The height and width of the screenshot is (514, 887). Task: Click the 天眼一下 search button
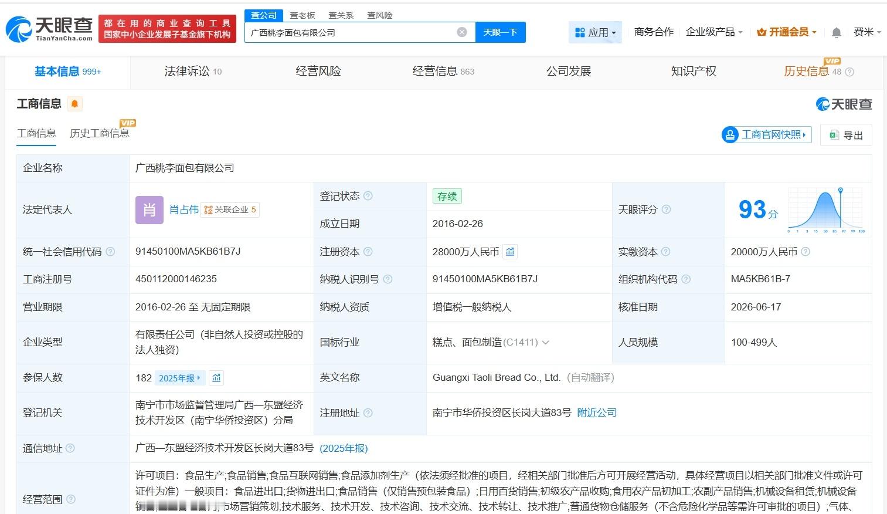click(x=500, y=32)
